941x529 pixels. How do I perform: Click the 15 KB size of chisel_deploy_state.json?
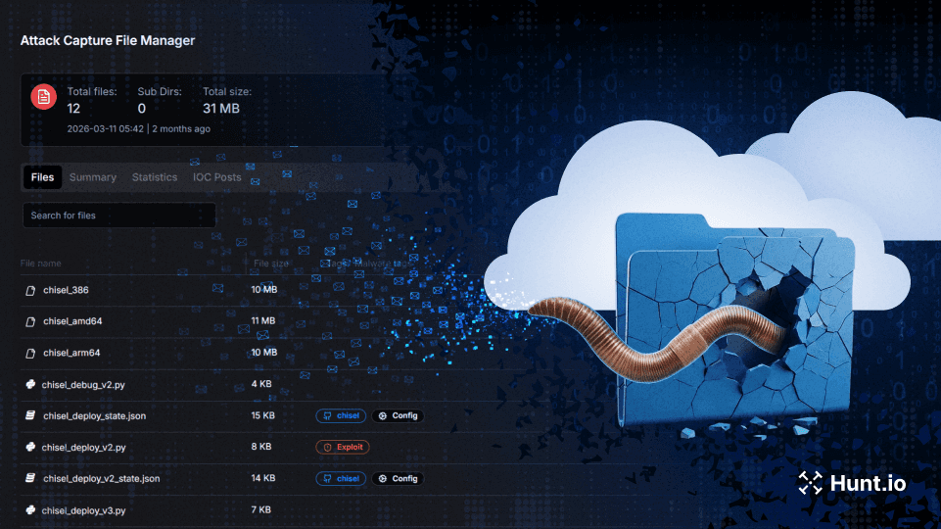click(262, 415)
